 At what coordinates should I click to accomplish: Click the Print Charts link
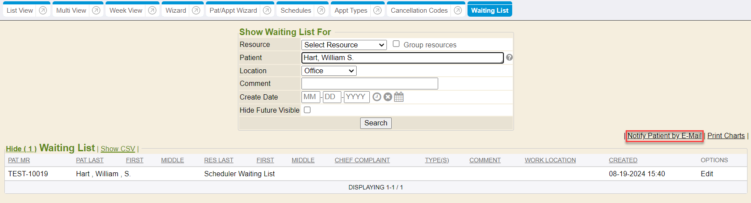[726, 136]
